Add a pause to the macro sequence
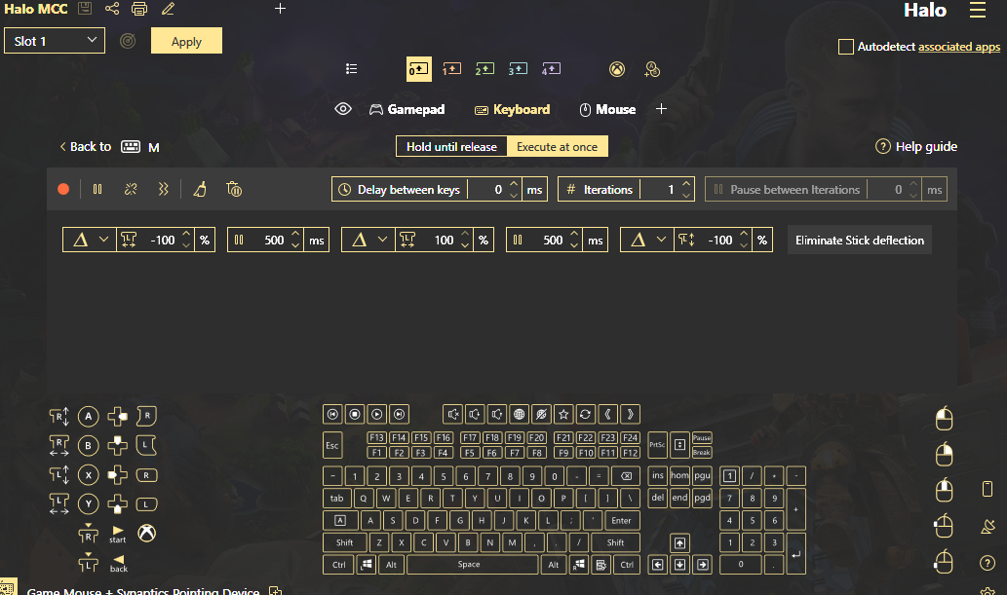This screenshot has width=1007, height=595. click(97, 190)
